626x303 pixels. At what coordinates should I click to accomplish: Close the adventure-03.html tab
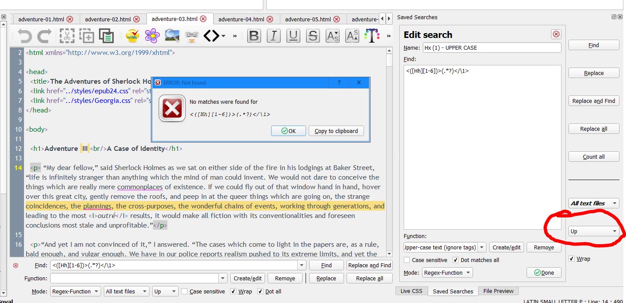pos(203,19)
